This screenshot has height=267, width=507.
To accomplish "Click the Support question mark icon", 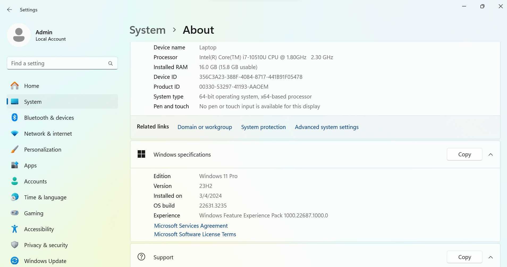I will point(141,257).
